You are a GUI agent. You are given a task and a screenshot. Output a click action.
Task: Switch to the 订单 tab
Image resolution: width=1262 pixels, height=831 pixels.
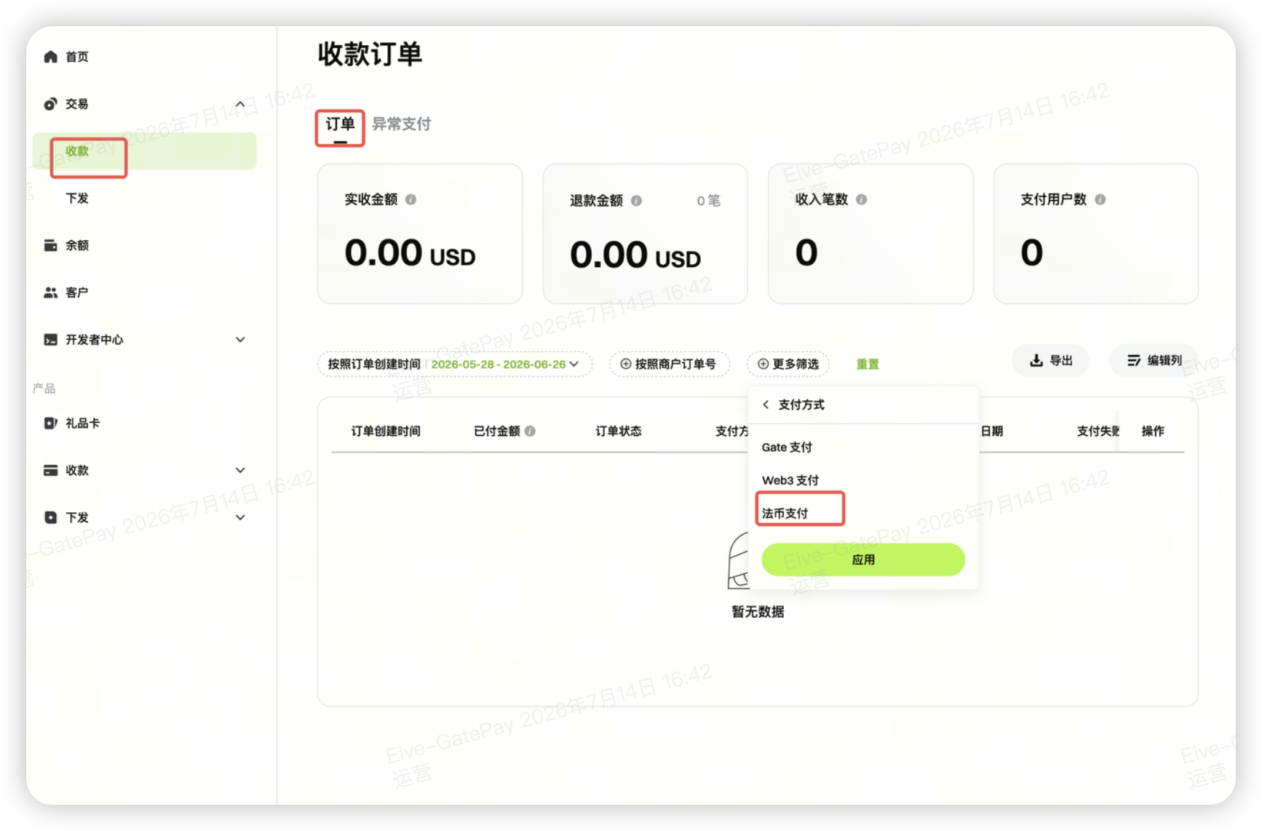pos(340,124)
